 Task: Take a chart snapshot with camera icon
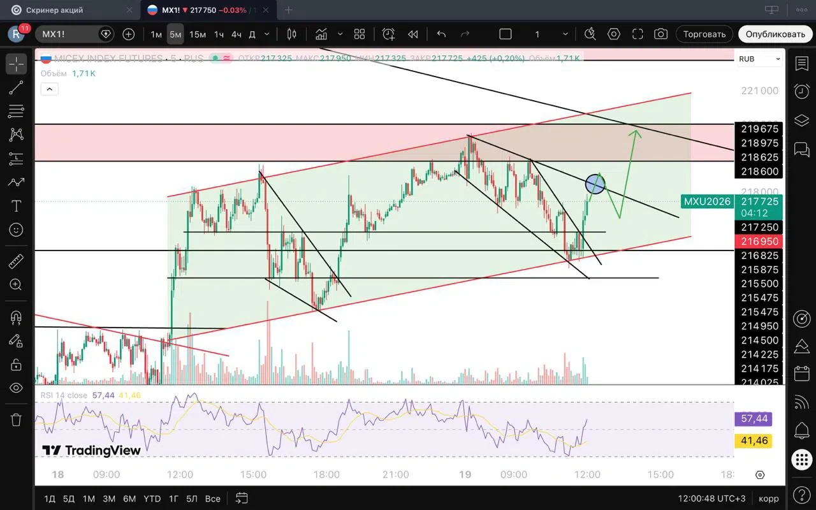coord(661,34)
